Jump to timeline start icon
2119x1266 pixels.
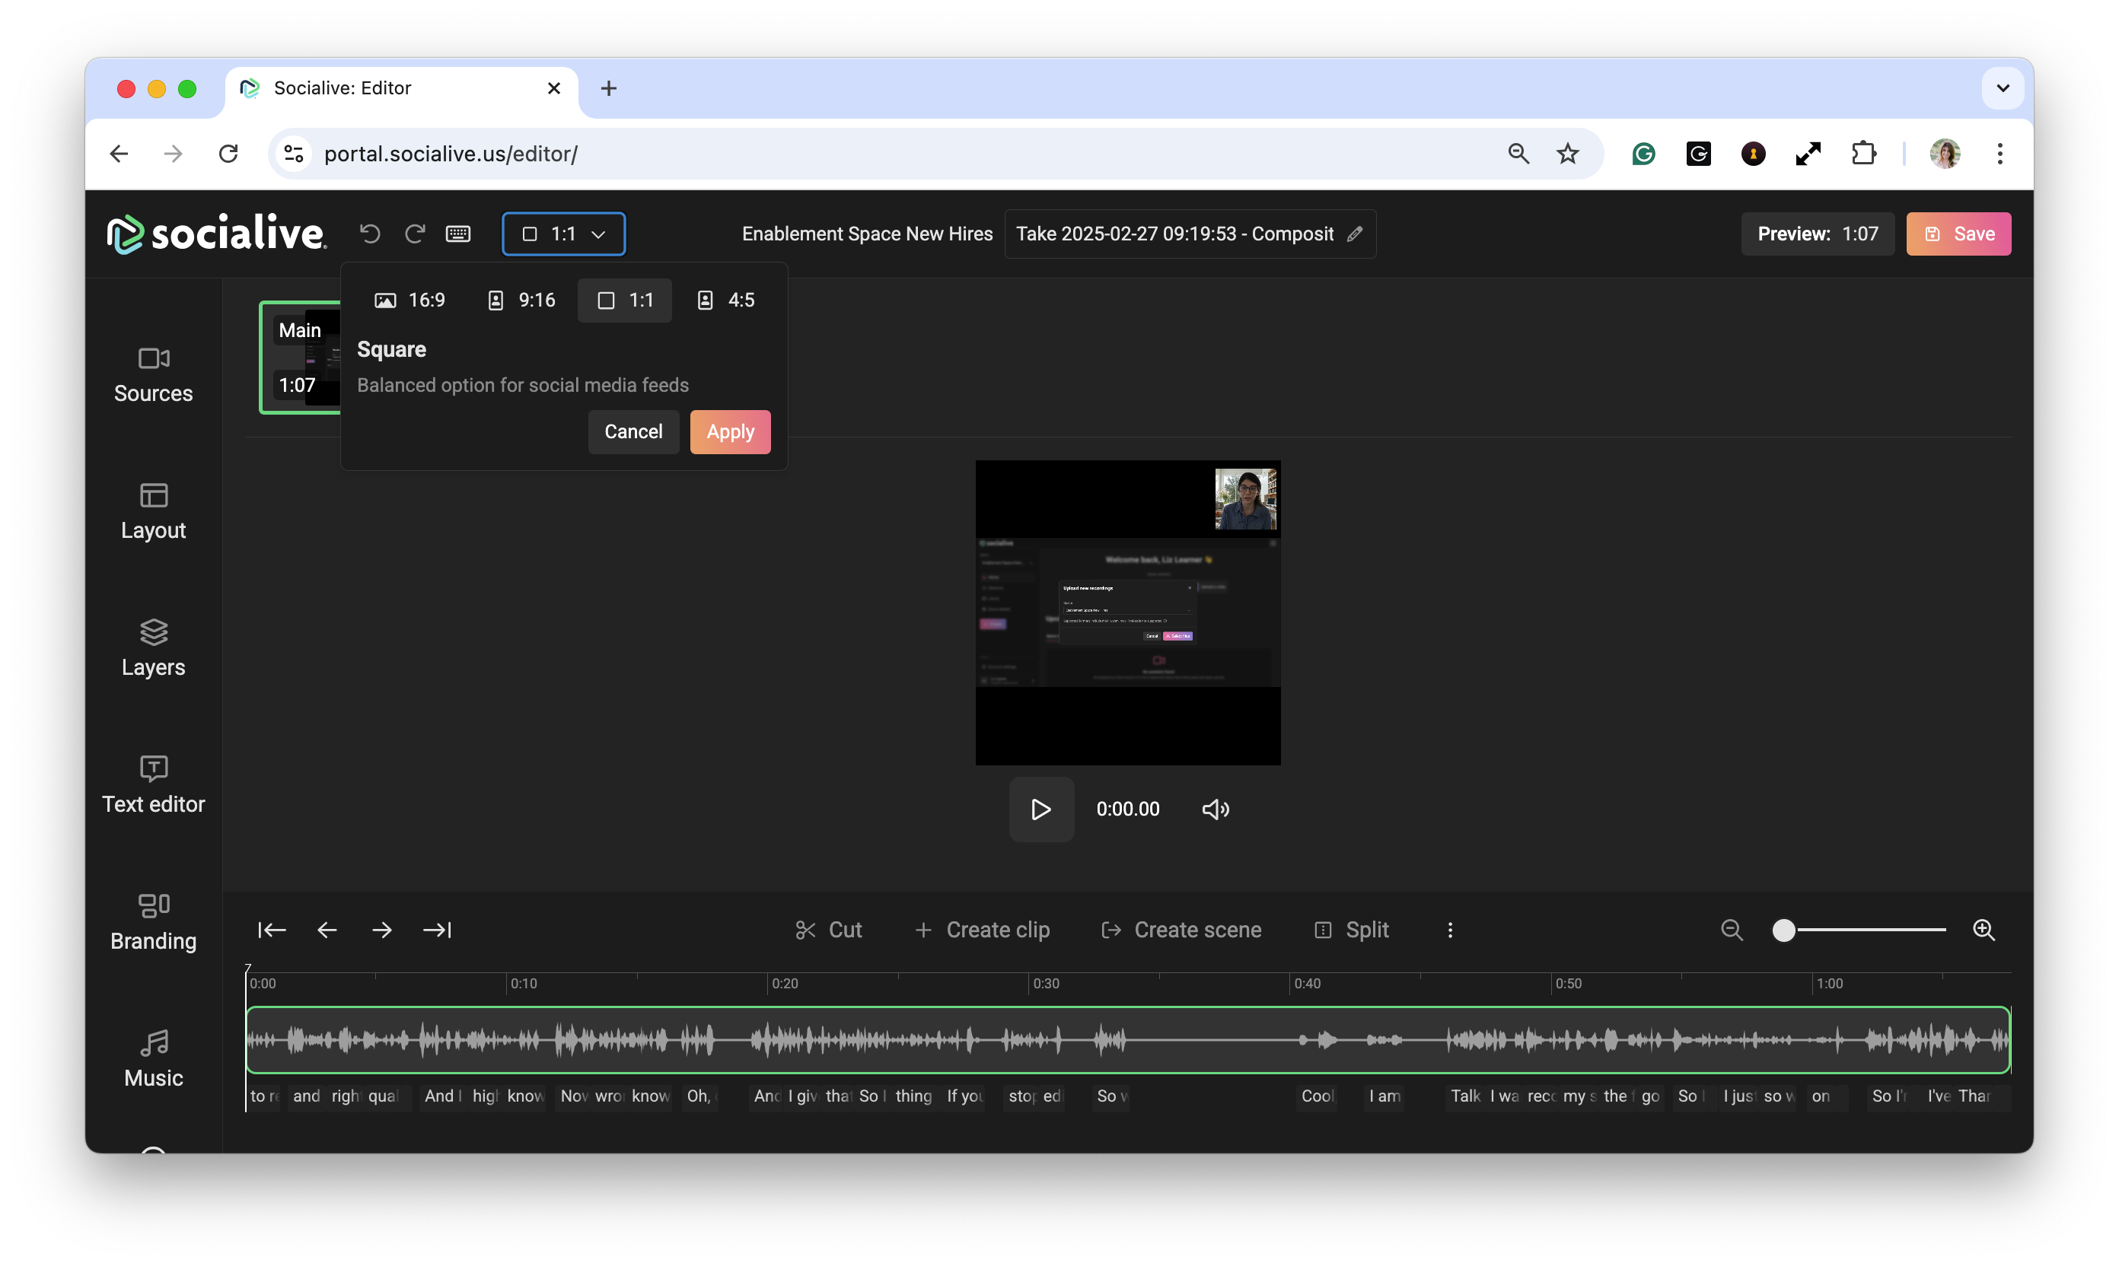click(272, 930)
